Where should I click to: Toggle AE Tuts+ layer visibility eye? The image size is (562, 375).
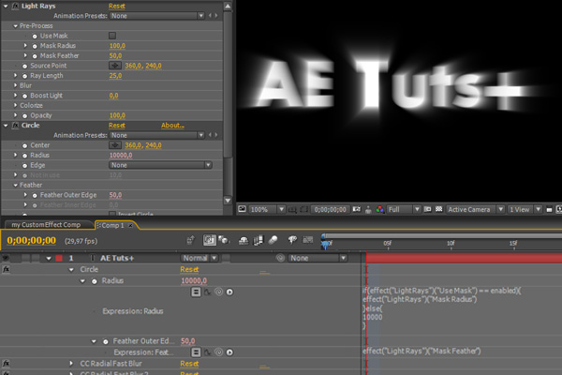click(6, 258)
